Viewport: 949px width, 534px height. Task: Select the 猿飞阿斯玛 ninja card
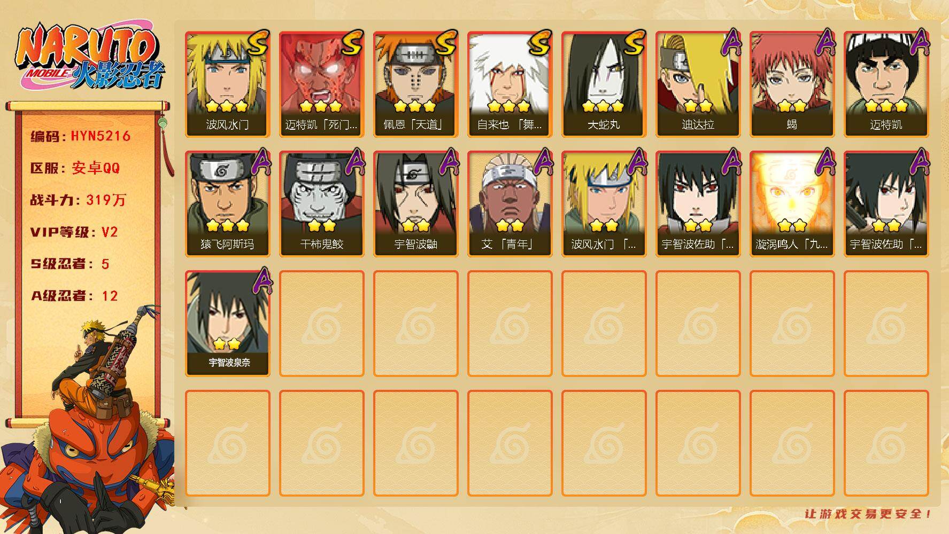coord(227,204)
